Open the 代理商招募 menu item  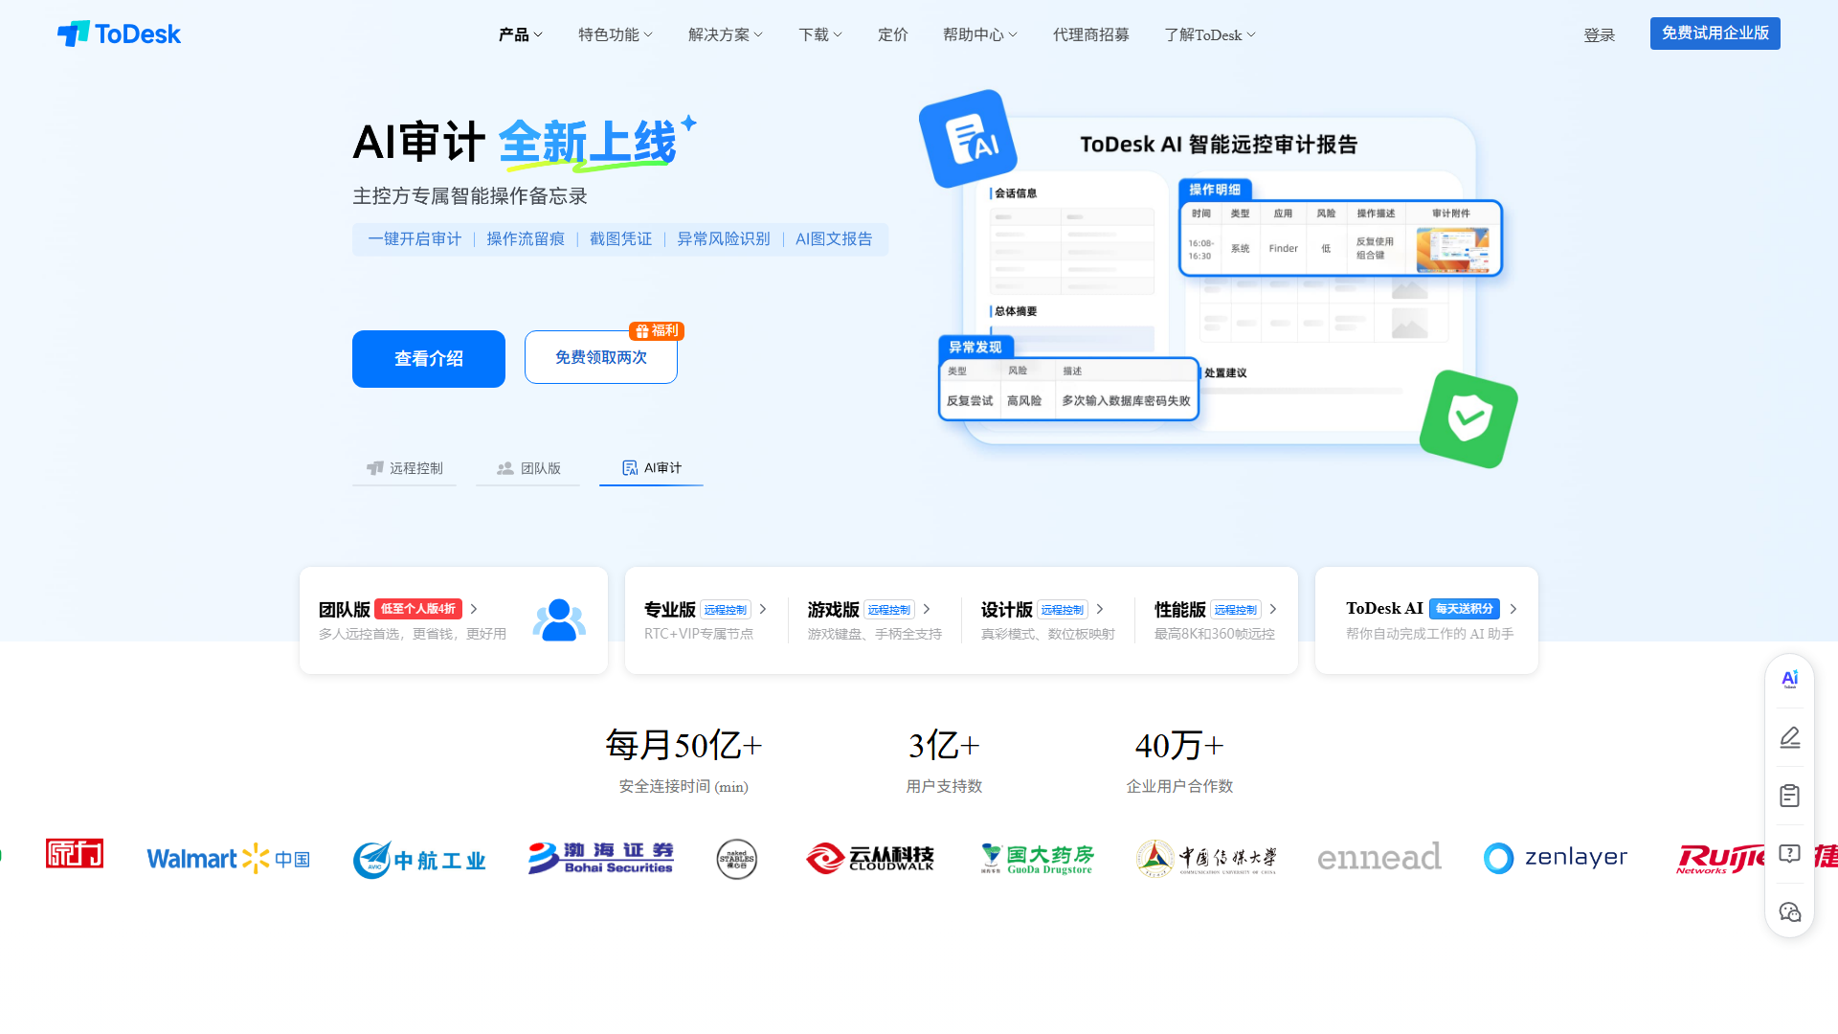click(1091, 34)
